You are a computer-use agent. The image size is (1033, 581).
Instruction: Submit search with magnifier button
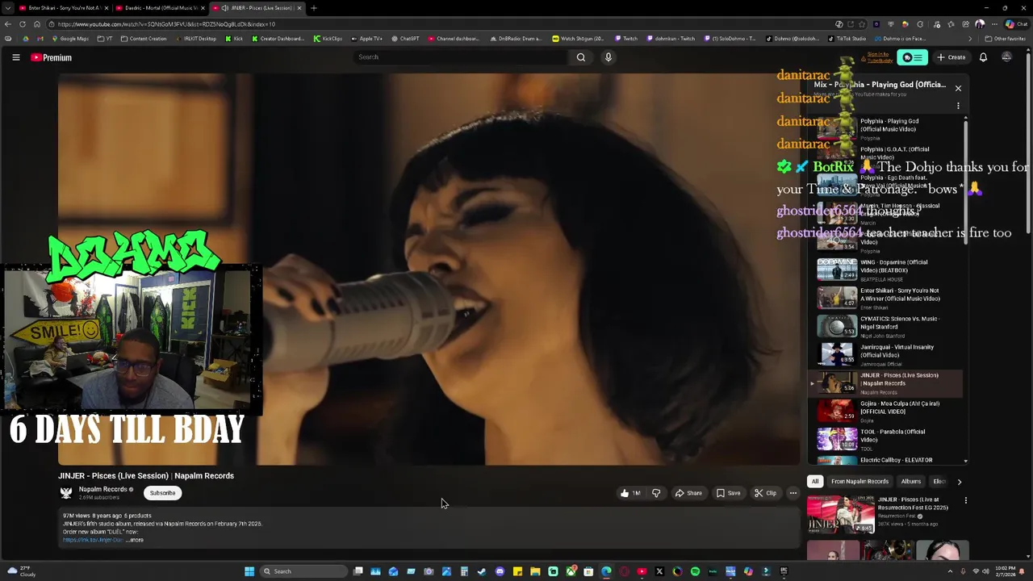(x=581, y=57)
